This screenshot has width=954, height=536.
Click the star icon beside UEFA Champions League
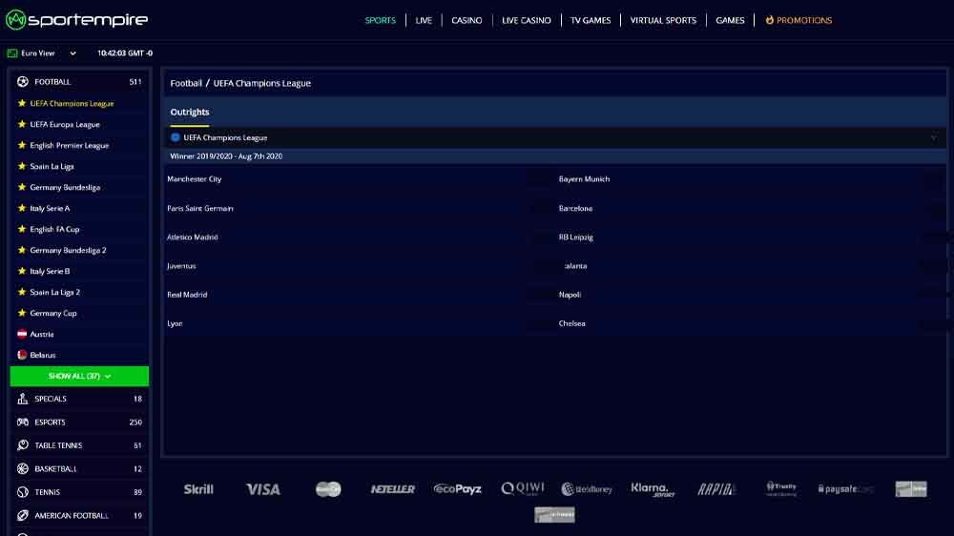[22, 103]
